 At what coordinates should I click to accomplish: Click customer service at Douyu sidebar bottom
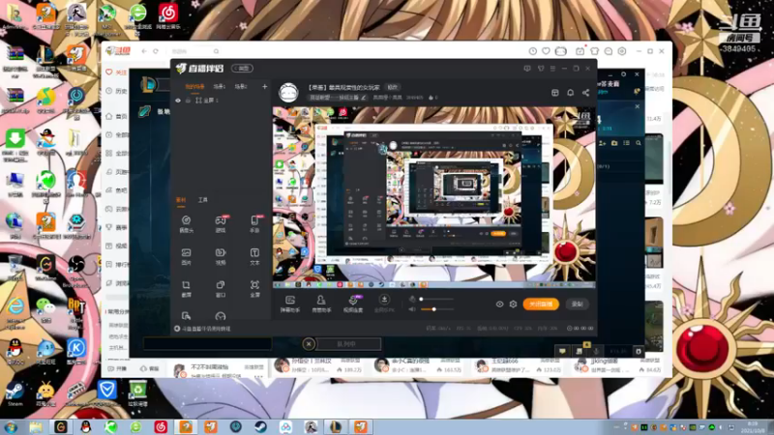coord(150,369)
